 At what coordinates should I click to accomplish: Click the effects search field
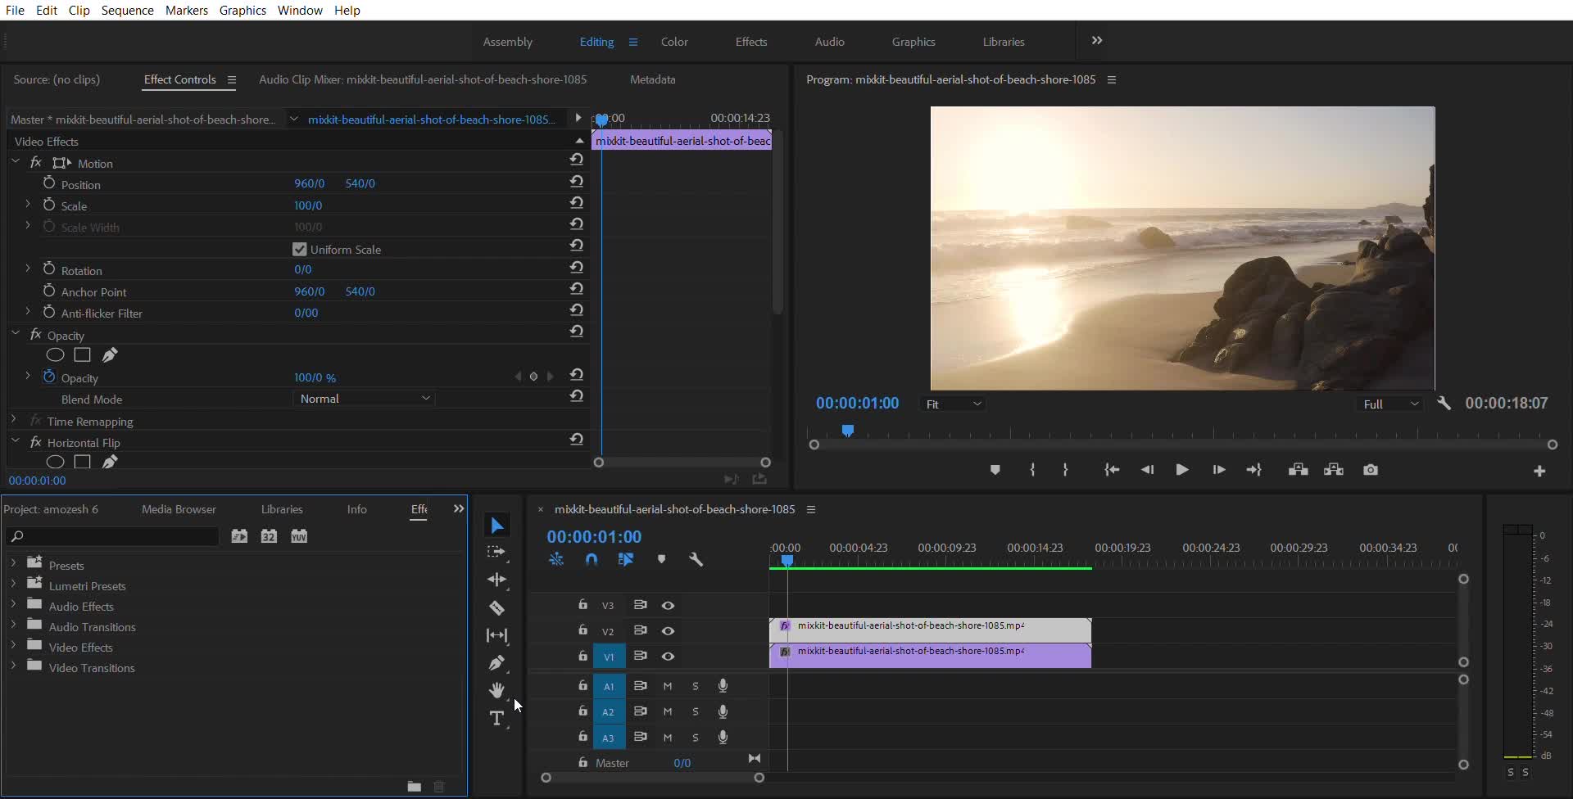click(115, 537)
